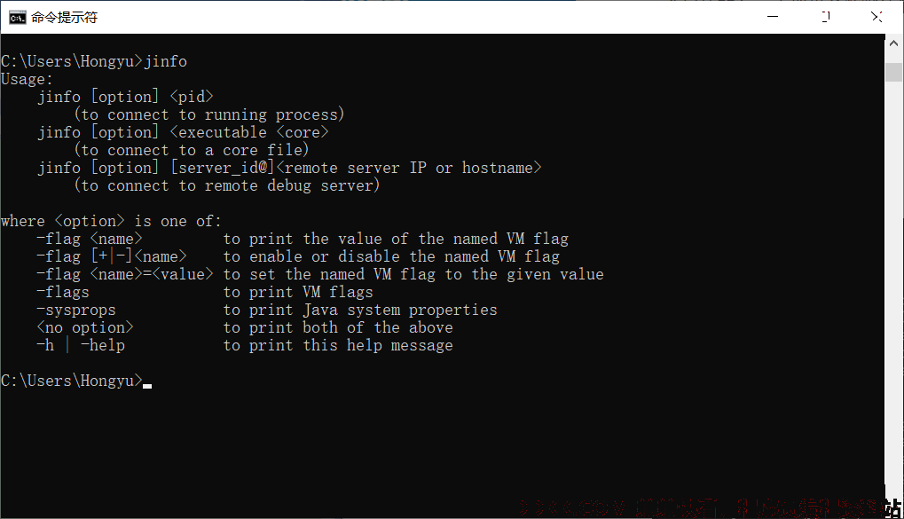This screenshot has width=904, height=519.
Task: Click the 命令提示符 title text
Action: click(65, 18)
